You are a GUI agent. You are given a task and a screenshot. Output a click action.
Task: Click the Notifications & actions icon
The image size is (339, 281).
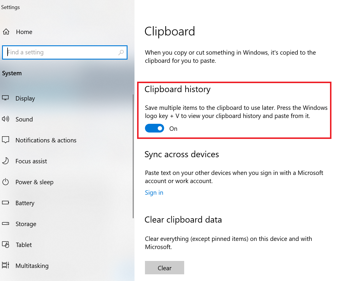tap(6, 140)
